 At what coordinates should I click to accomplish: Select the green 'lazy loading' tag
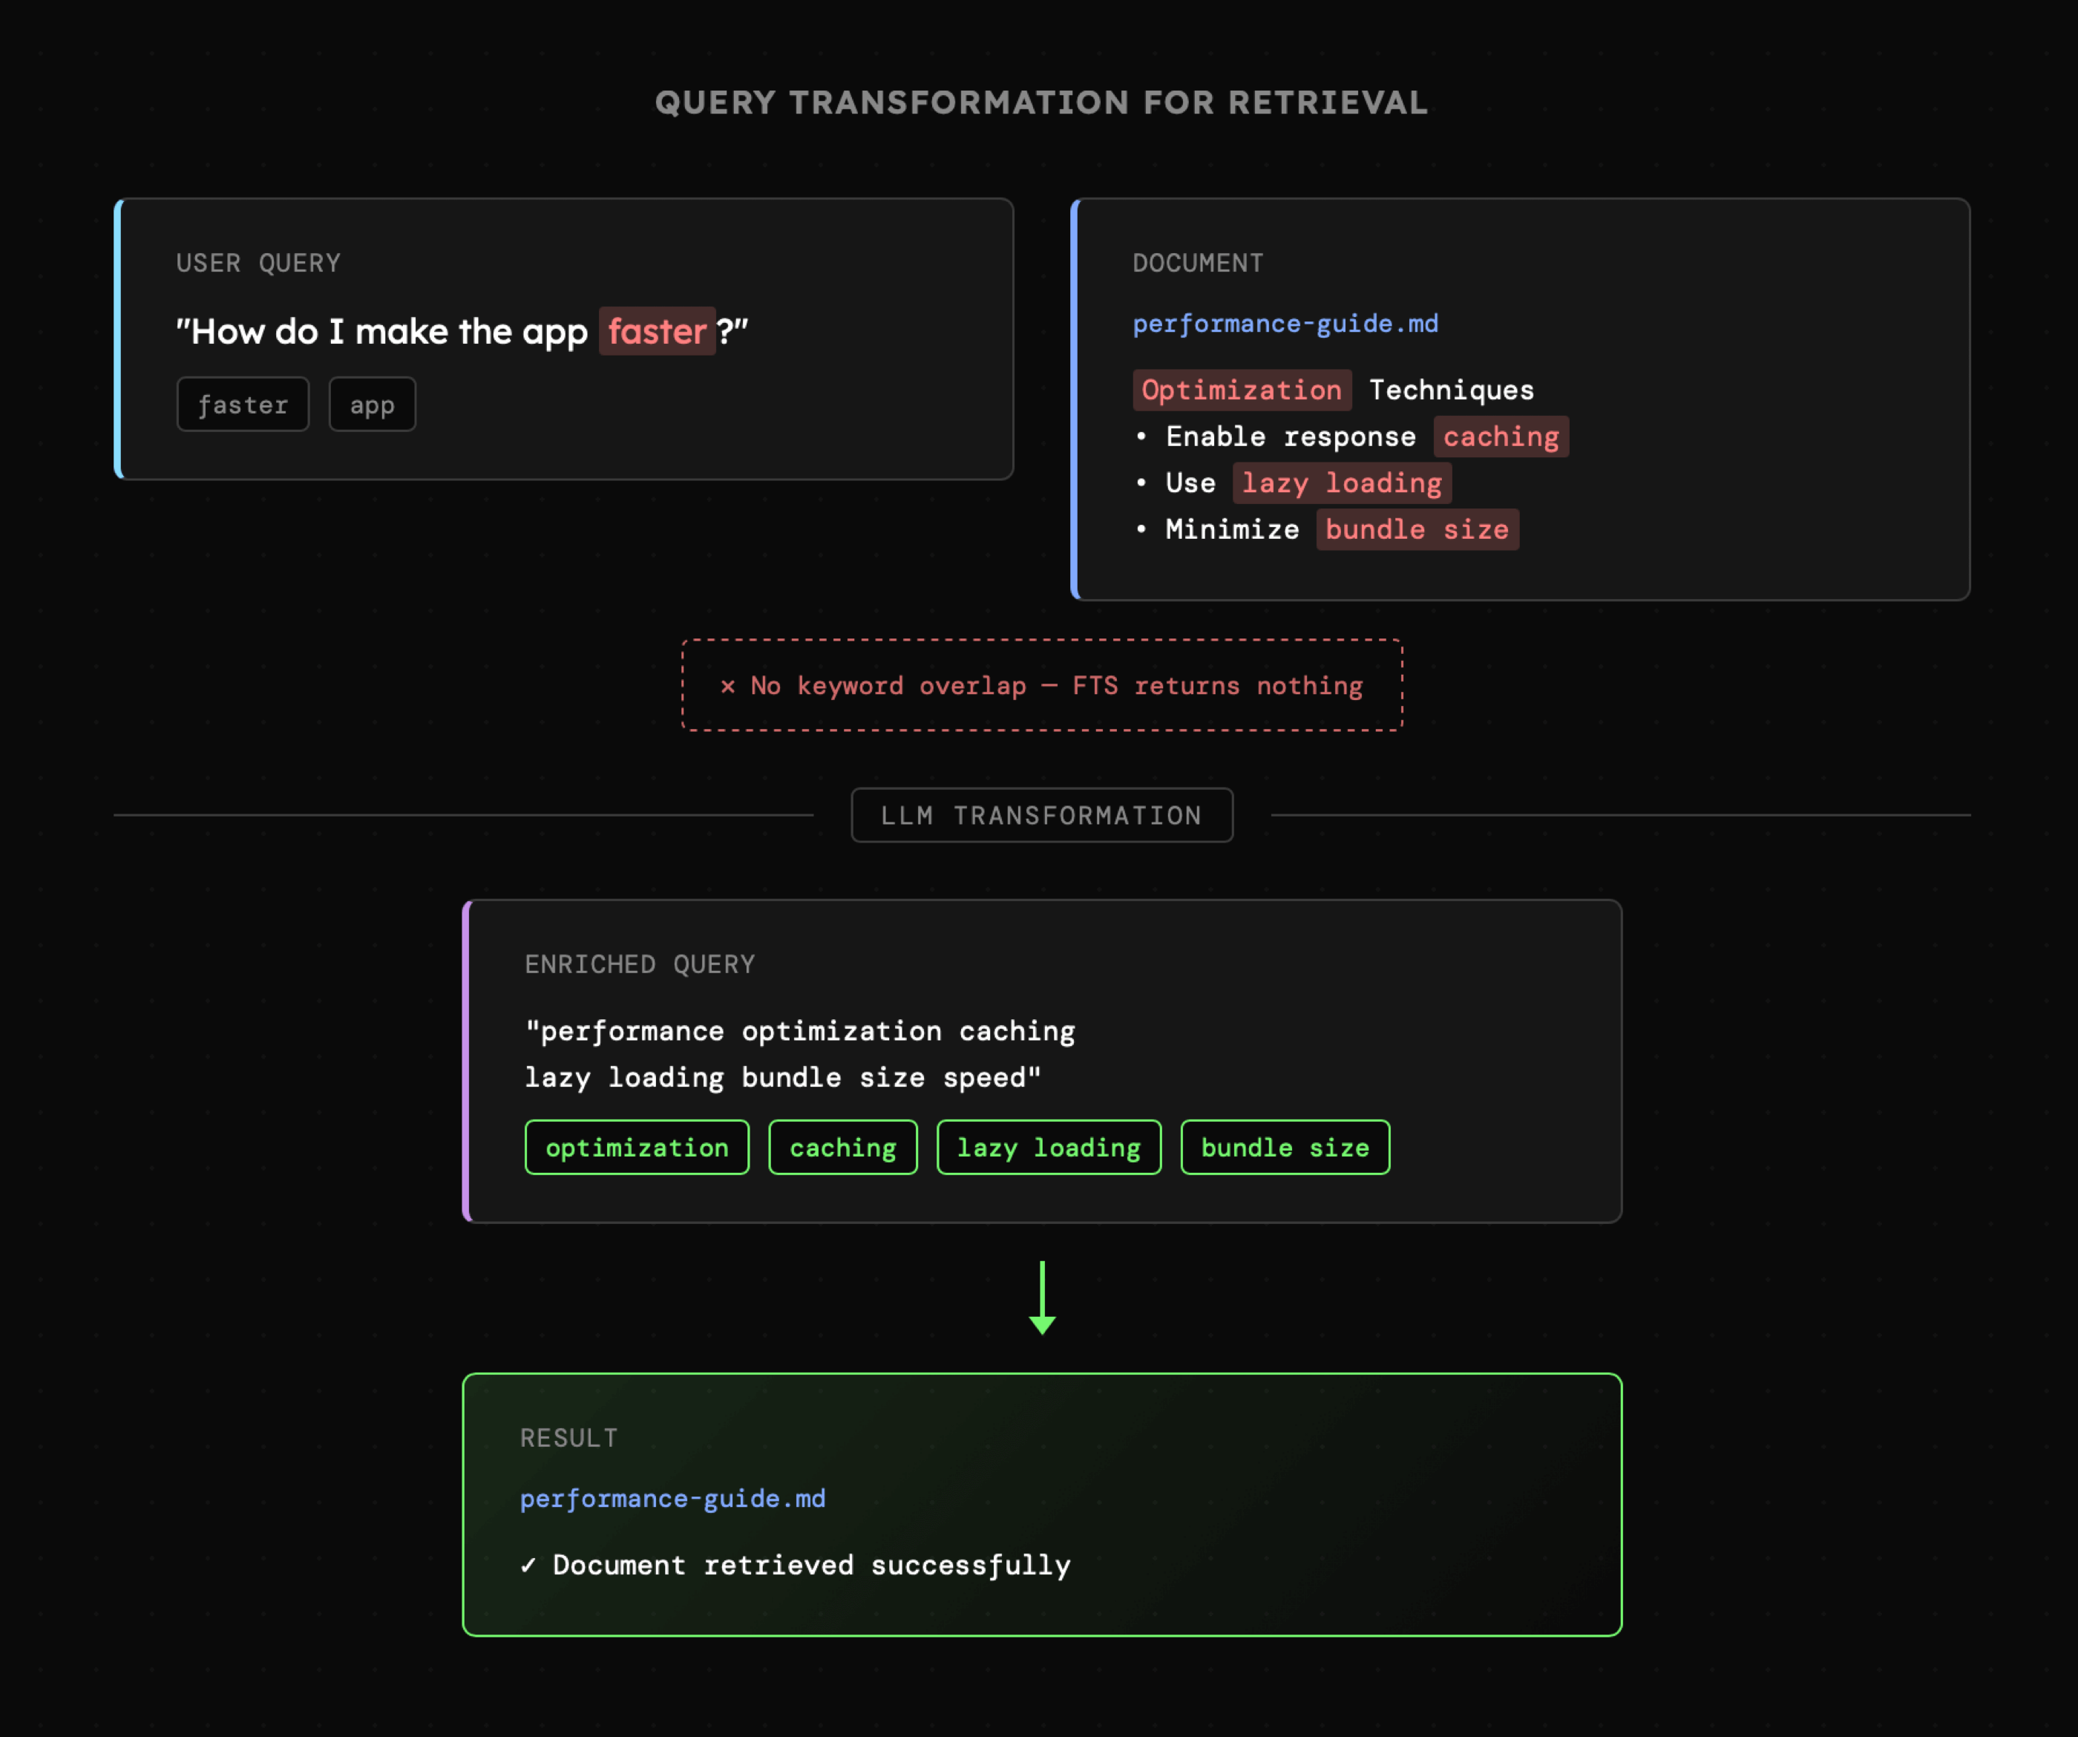(x=1048, y=1148)
